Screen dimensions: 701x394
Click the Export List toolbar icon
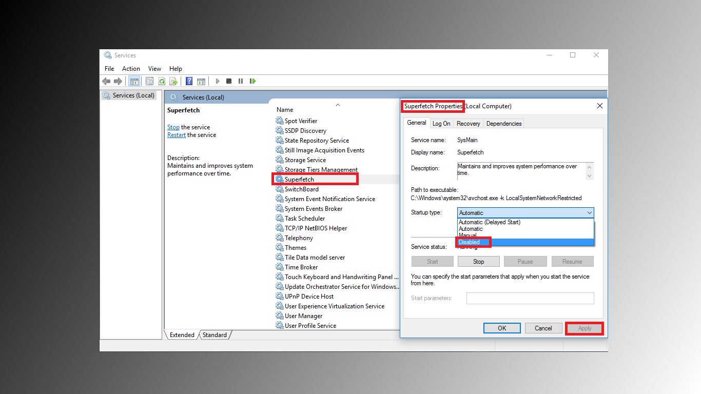(173, 81)
